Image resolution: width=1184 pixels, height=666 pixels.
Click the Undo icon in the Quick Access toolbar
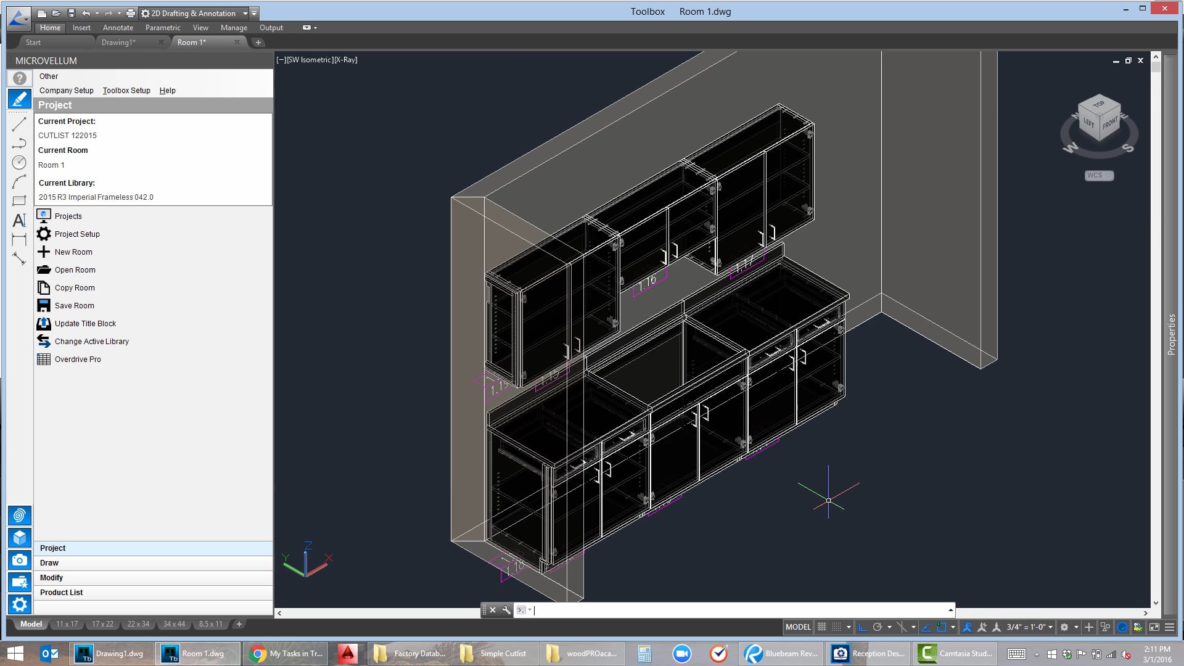click(x=85, y=12)
